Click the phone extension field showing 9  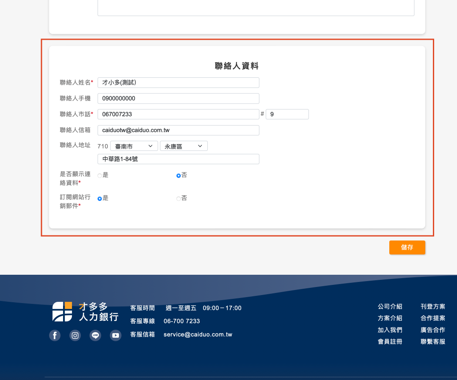(287, 114)
